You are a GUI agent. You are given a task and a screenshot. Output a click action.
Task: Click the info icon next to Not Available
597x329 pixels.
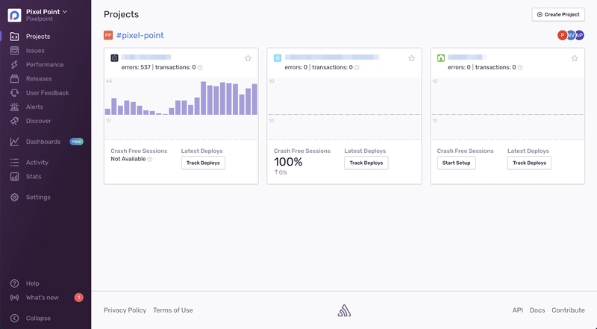150,159
